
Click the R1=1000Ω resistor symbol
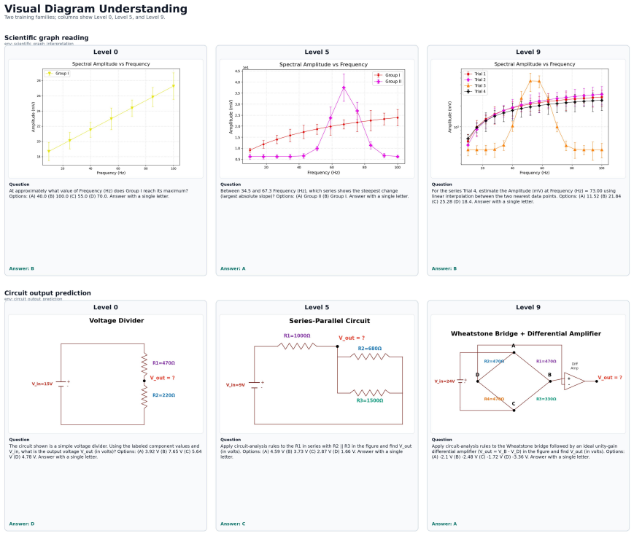pyautogui.click(x=297, y=346)
